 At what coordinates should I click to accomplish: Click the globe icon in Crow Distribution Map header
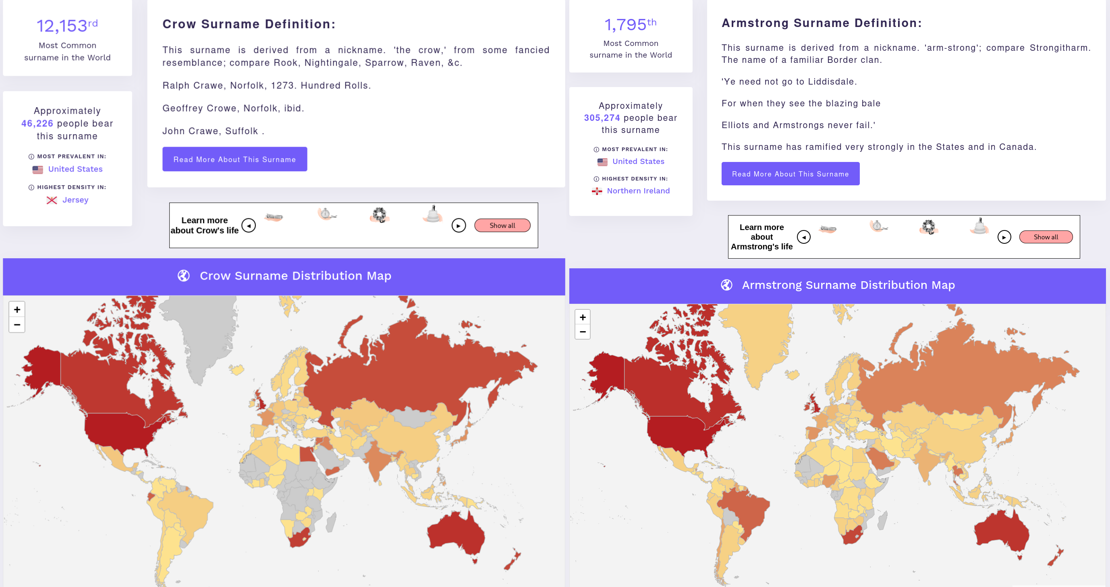184,276
